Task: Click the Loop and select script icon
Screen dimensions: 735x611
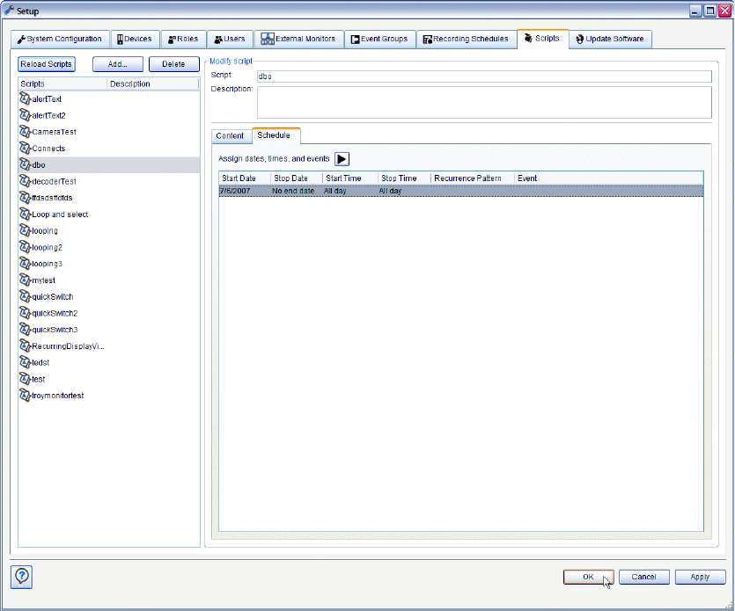Action: [25, 215]
